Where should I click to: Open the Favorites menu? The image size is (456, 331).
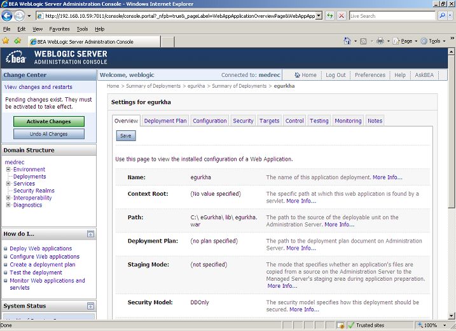(59, 29)
